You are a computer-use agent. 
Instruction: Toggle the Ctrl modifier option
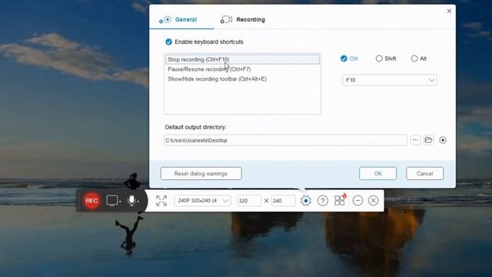coord(344,58)
